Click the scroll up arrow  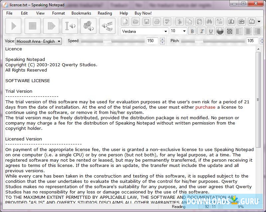[258, 49]
